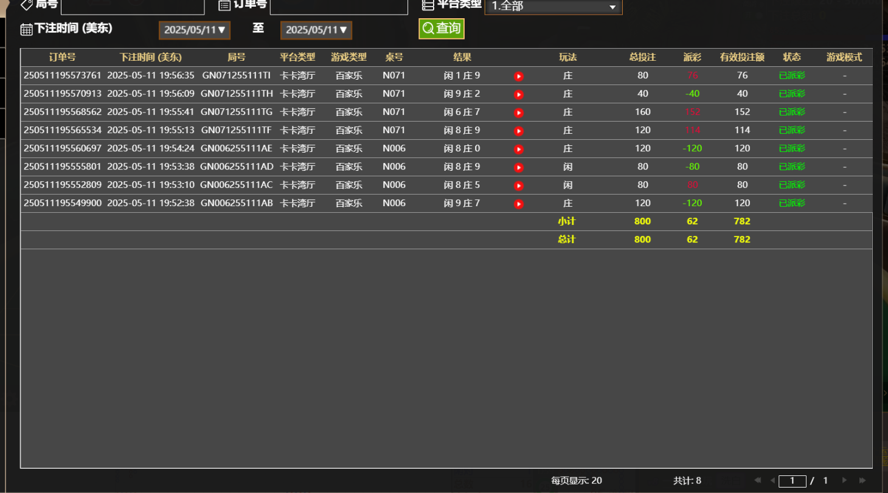Open the end date picker dropdown
Viewport: 888px width, 493px height.
click(316, 30)
